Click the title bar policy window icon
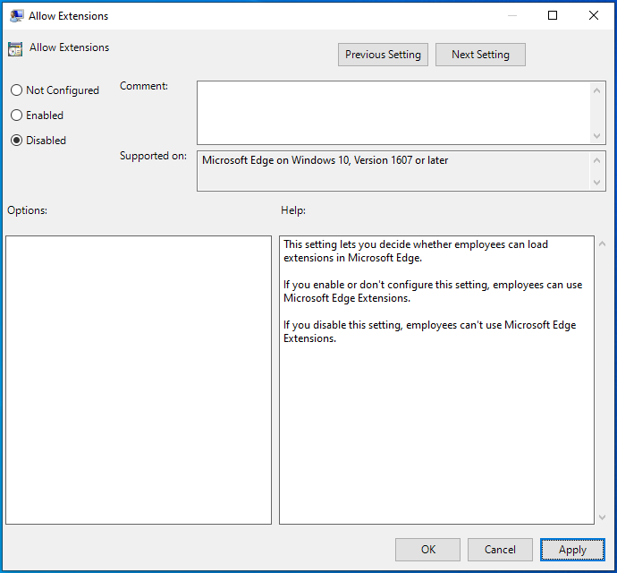The image size is (617, 573). click(16, 16)
